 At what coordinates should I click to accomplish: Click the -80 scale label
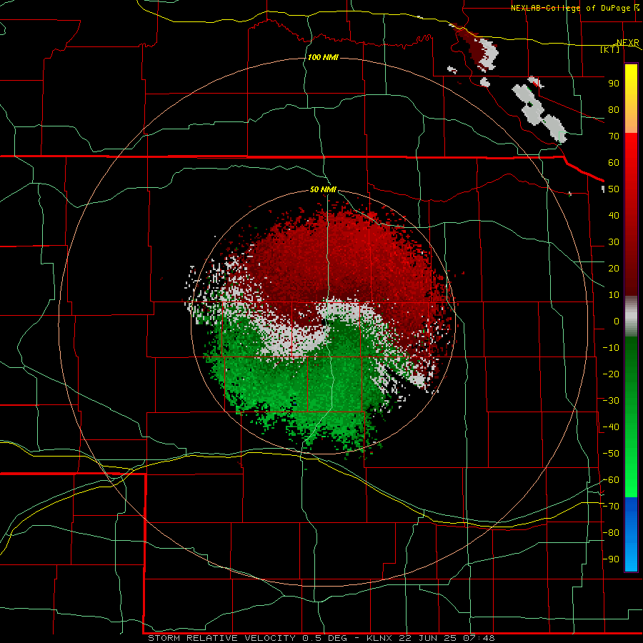611,533
